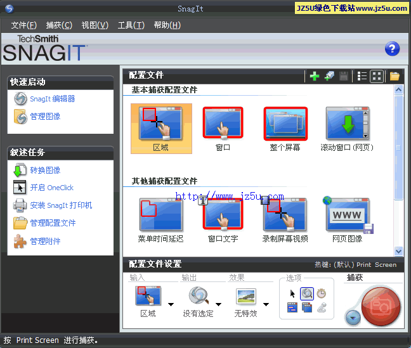Open the output 没有选定 dropdown arrow

coord(219,304)
